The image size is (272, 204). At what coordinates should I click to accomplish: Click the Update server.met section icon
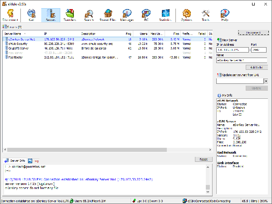point(219,75)
